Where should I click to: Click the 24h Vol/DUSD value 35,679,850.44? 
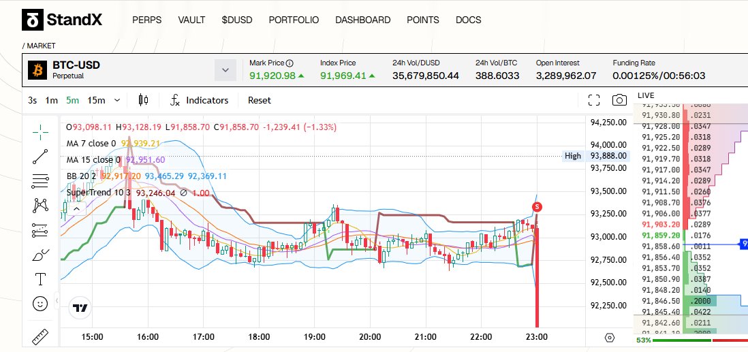(426, 76)
